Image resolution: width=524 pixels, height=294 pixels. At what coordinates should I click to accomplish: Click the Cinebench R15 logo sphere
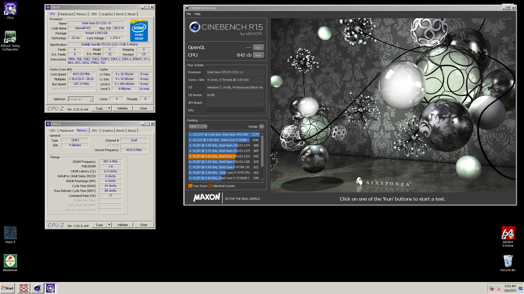pos(195,27)
